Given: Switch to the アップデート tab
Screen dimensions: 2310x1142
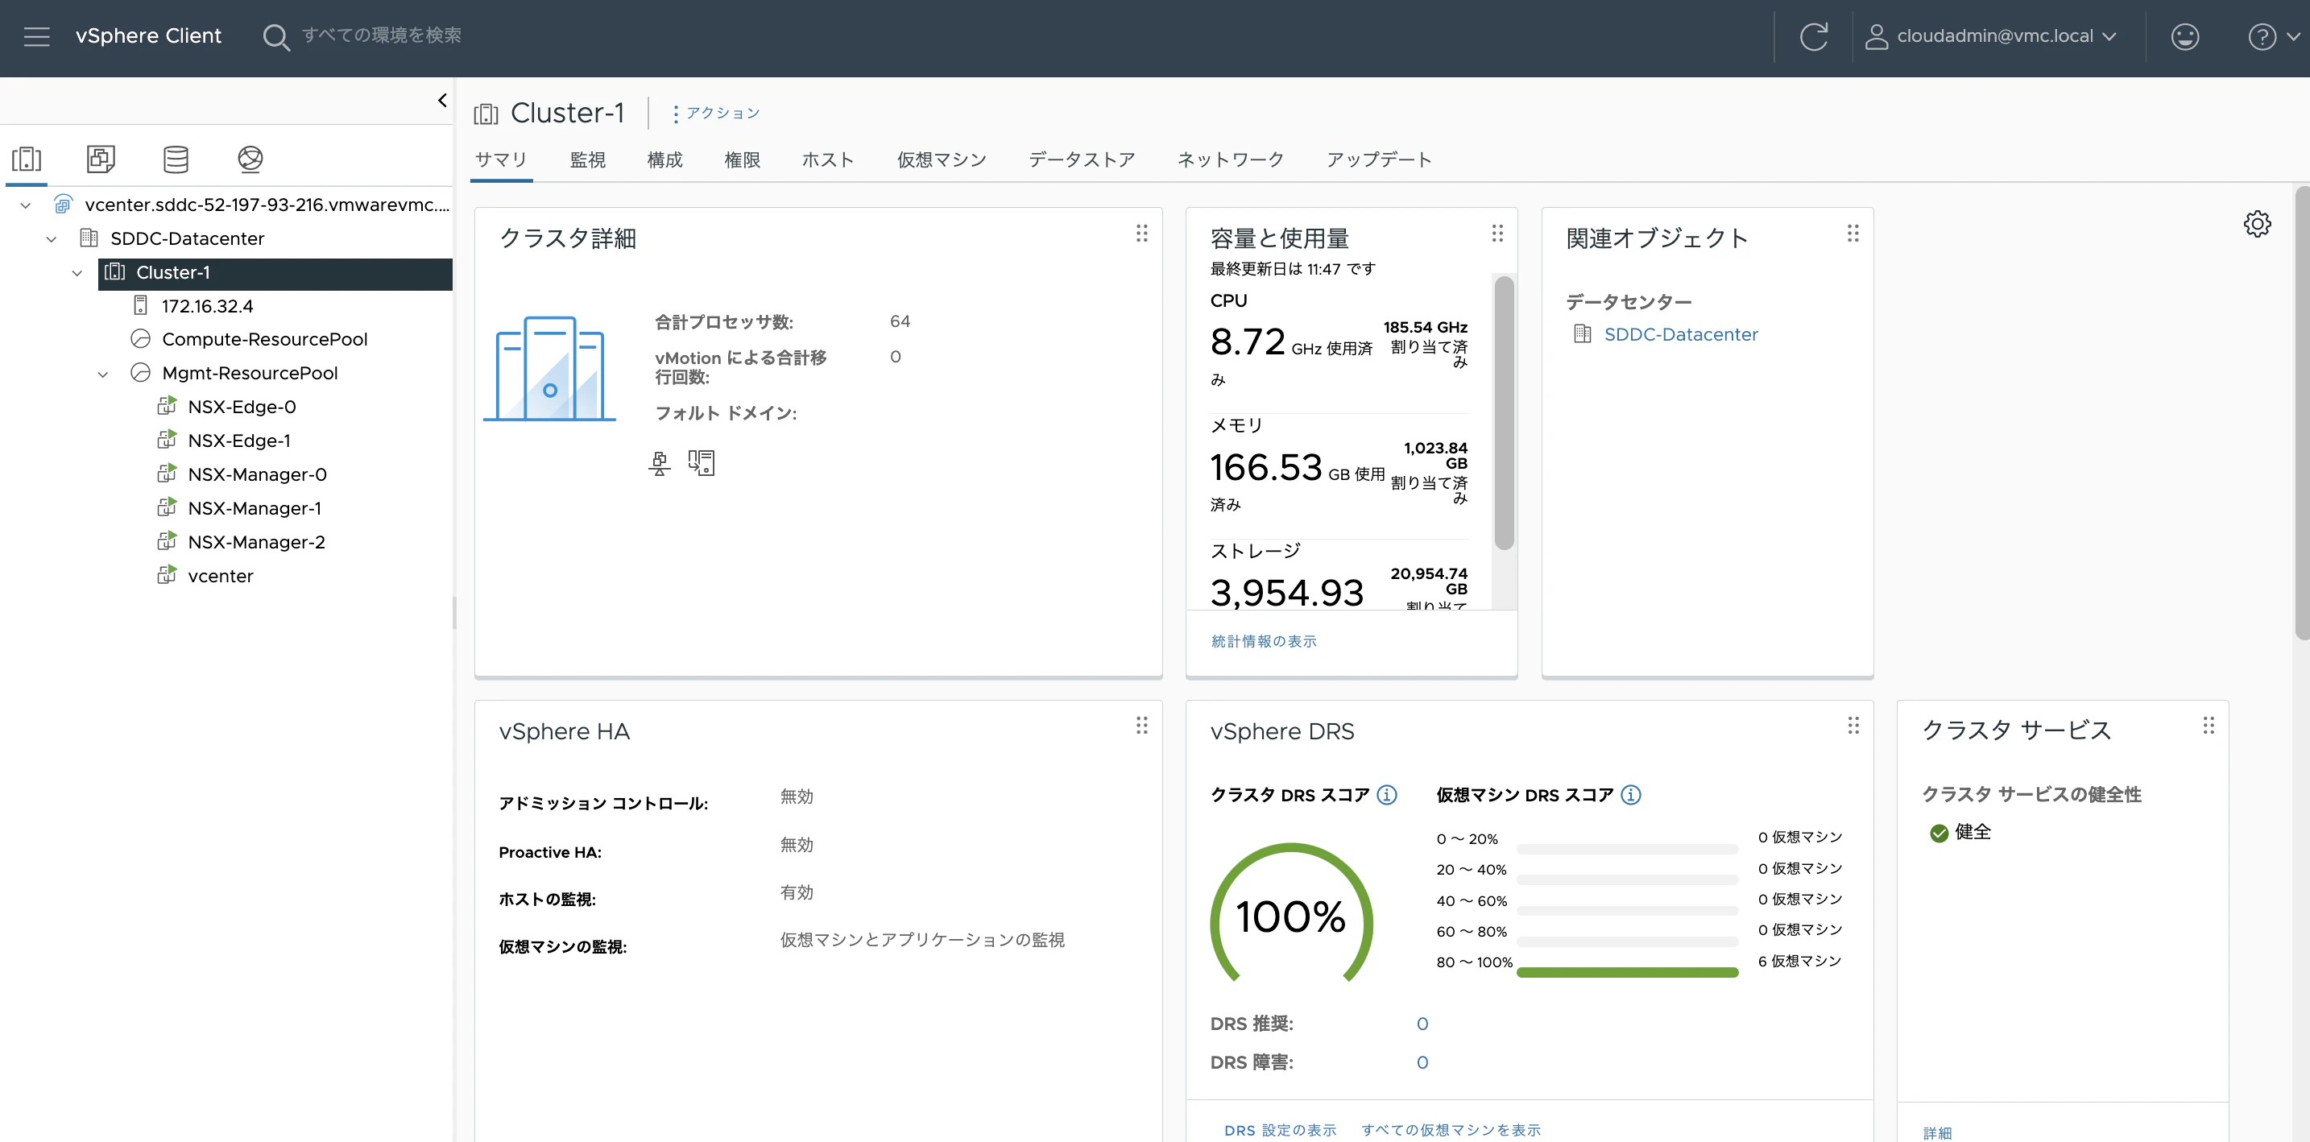Looking at the screenshot, I should click(x=1379, y=159).
